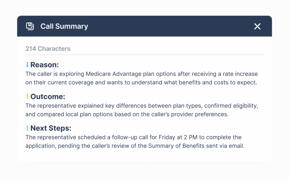Image resolution: width=289 pixels, height=181 pixels.
Task: Close the Call Summary dialog
Action: pos(257,26)
